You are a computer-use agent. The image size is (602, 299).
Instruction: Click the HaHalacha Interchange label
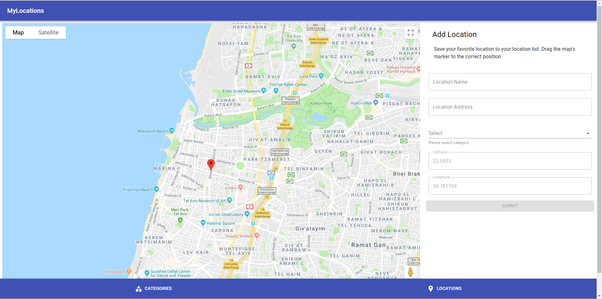coord(280,152)
